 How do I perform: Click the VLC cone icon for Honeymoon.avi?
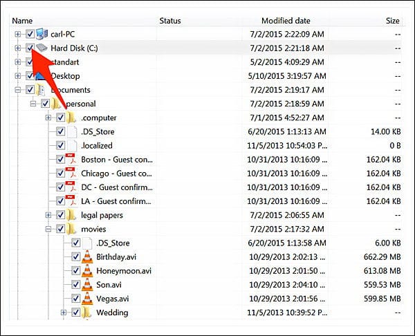point(87,270)
